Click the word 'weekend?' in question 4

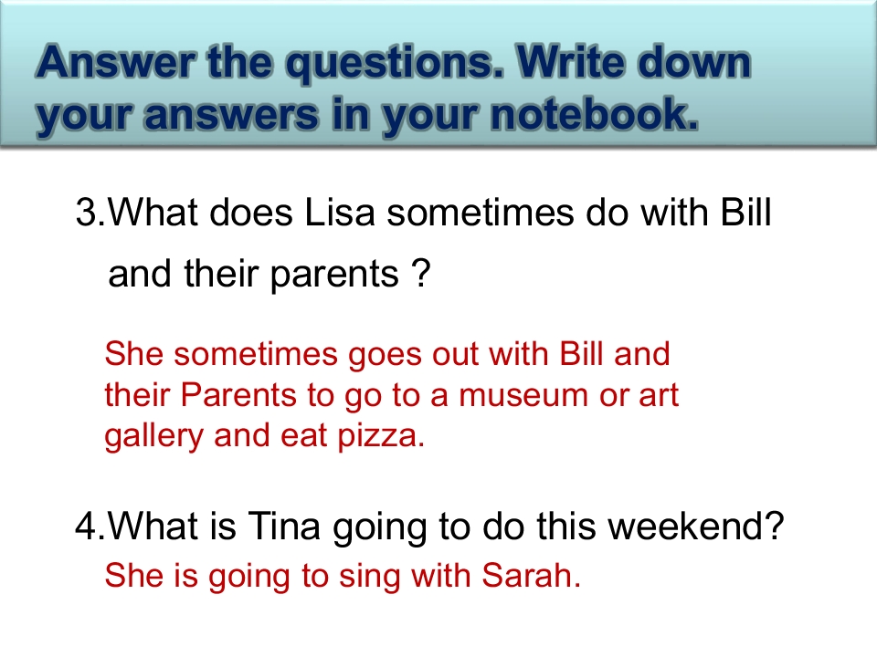(x=696, y=526)
